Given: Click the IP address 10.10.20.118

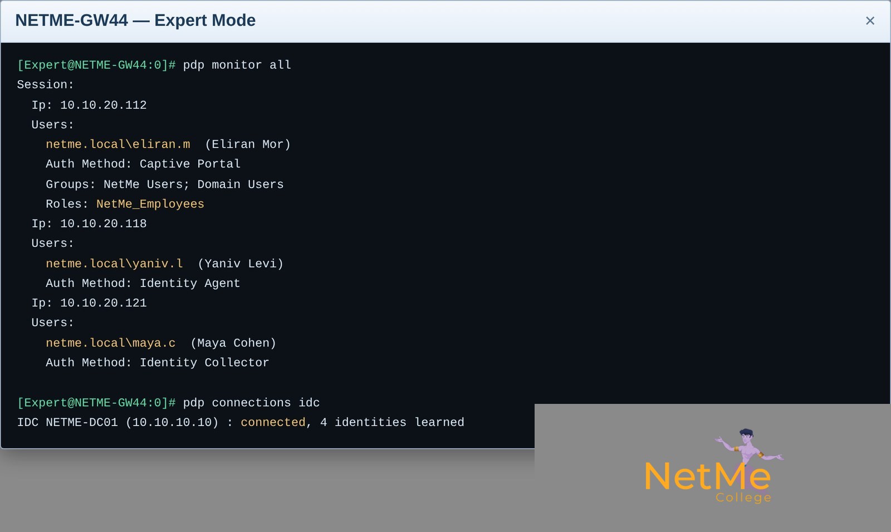Looking at the screenshot, I should pyautogui.click(x=104, y=223).
